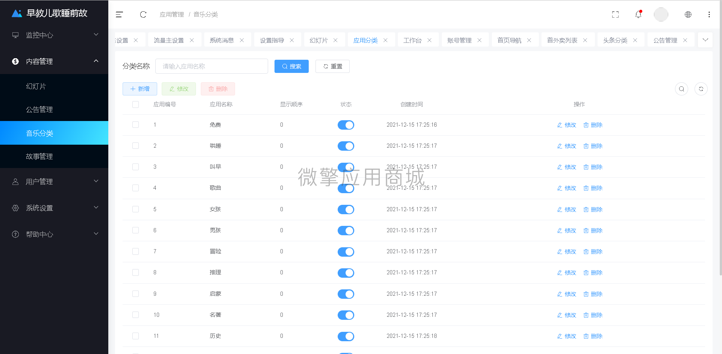Delete the 哄睡 row via 删除

593,146
